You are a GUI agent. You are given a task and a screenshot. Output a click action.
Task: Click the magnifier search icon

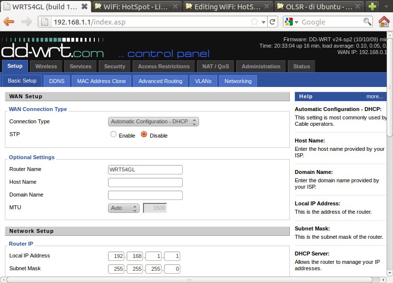(367, 22)
